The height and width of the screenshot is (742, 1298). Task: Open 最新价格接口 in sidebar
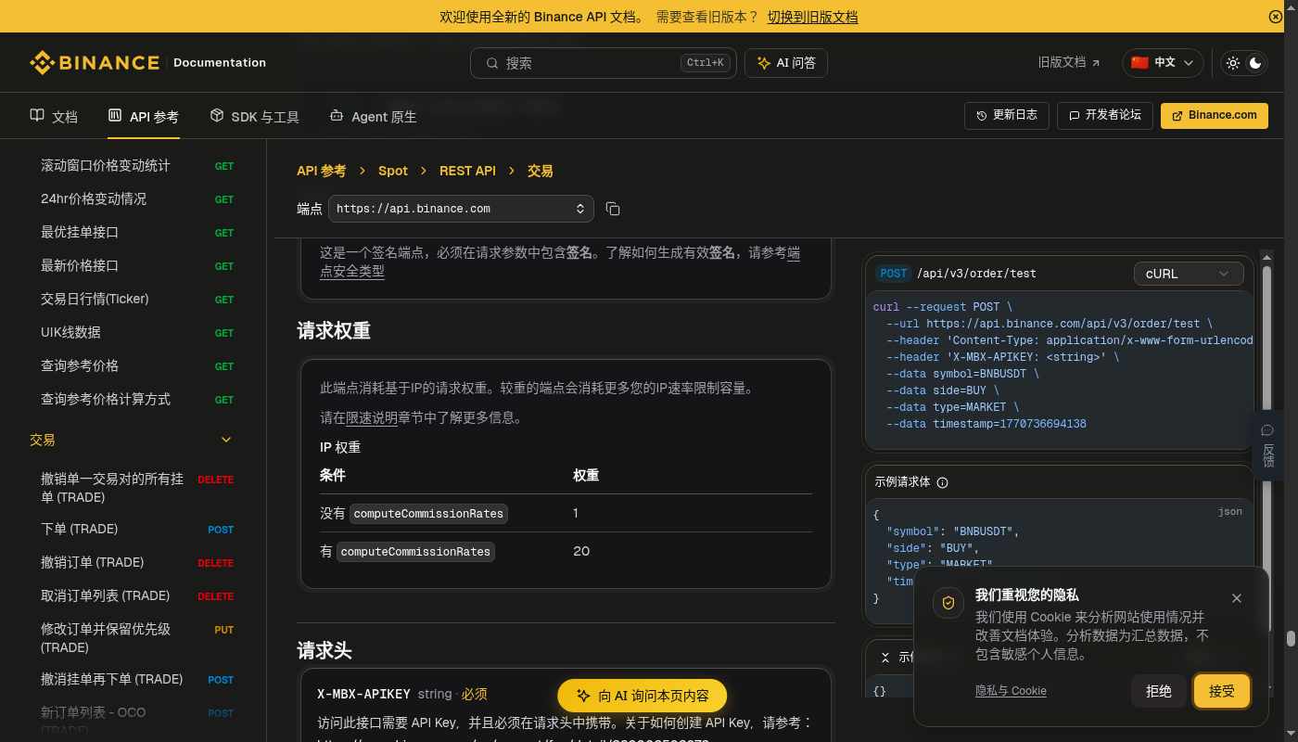(137, 265)
